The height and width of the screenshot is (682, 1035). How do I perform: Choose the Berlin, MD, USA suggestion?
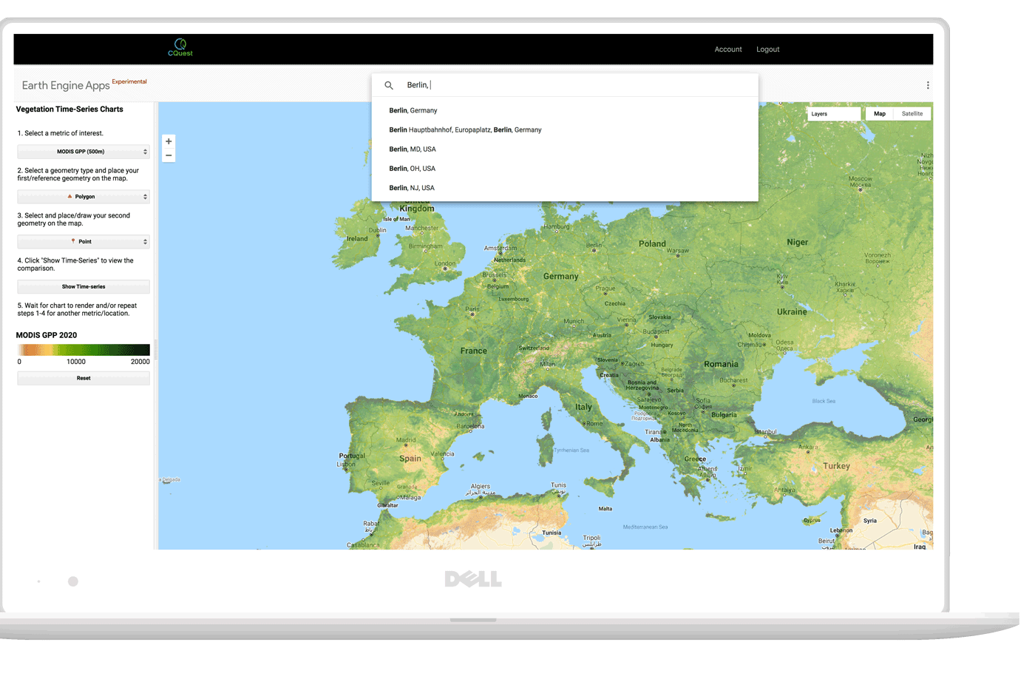565,149
